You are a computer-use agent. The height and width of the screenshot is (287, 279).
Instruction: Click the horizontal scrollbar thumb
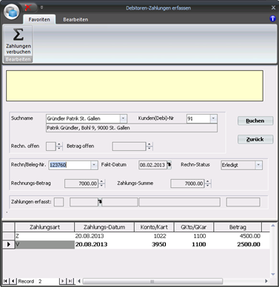point(152,281)
